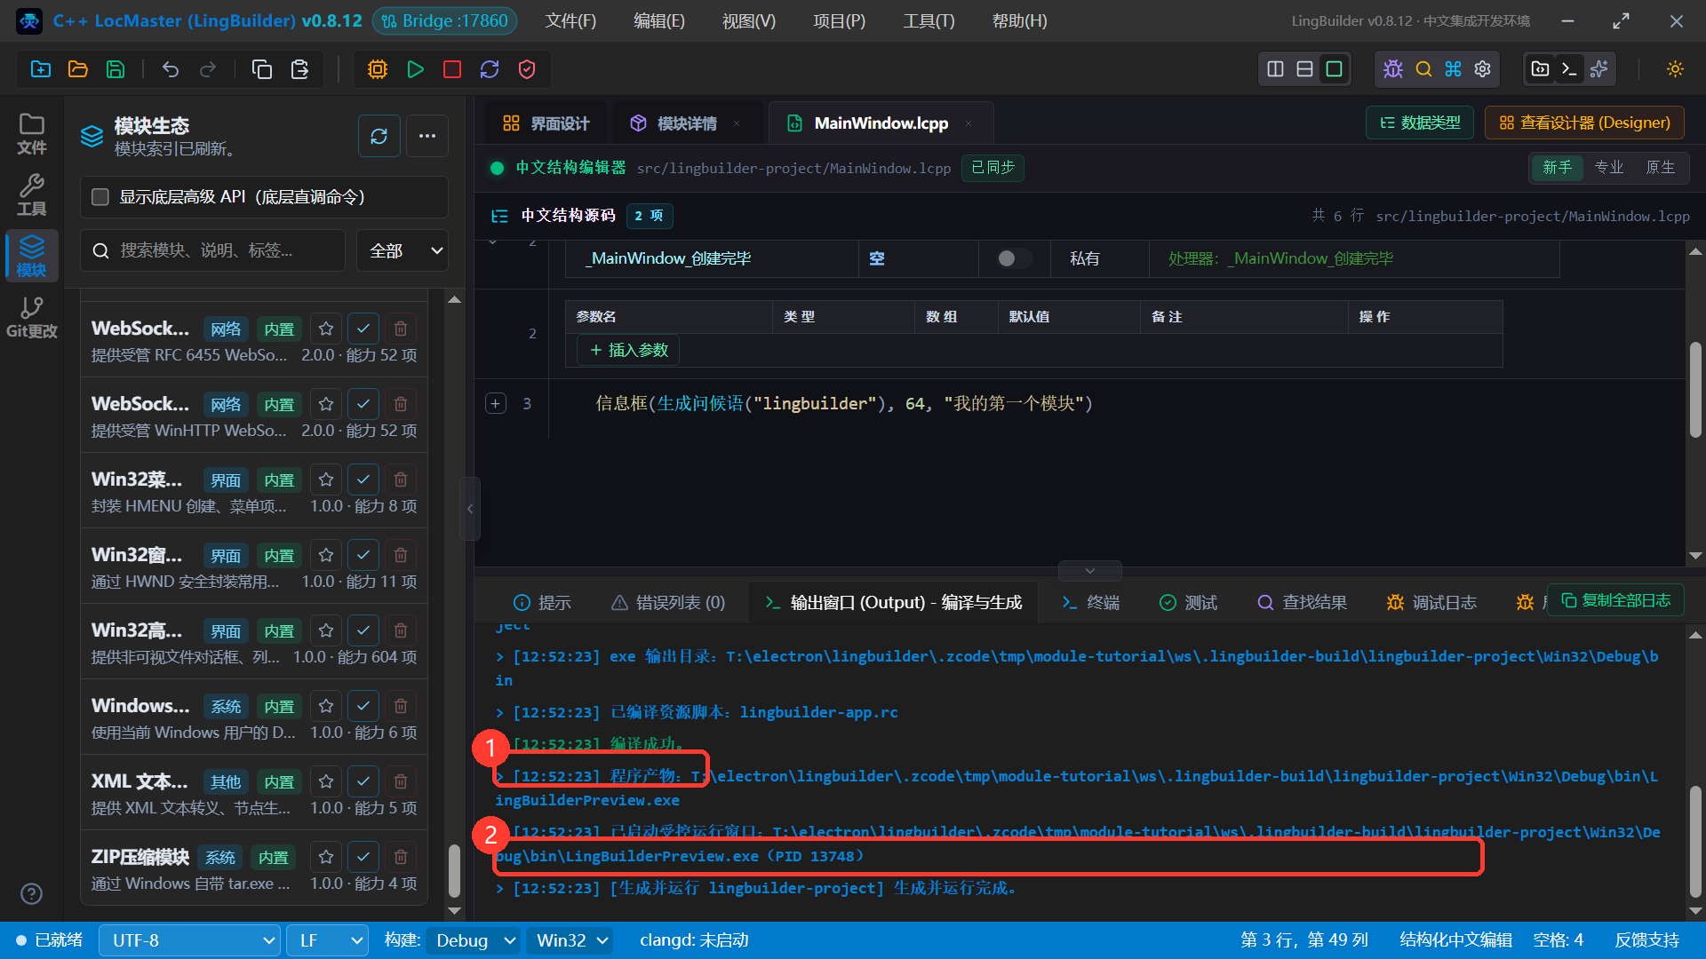The width and height of the screenshot is (1706, 959).
Task: Open the 全部 category filter dropdown
Action: [403, 251]
